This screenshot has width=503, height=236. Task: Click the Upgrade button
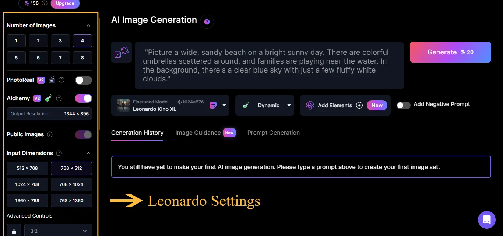[x=65, y=3]
